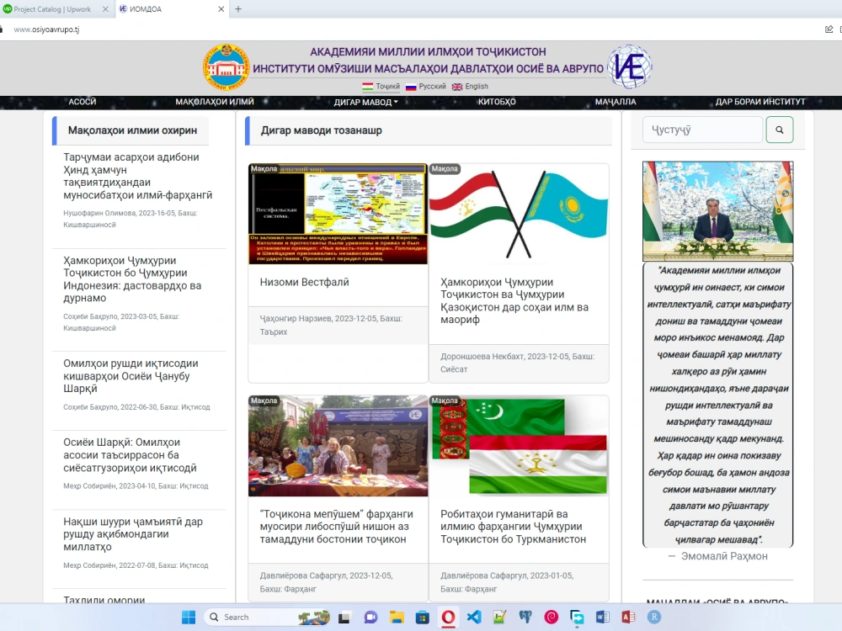
Task: Open the ДАР БОРАИ ИНСТИТУТ menu item
Action: click(x=760, y=102)
